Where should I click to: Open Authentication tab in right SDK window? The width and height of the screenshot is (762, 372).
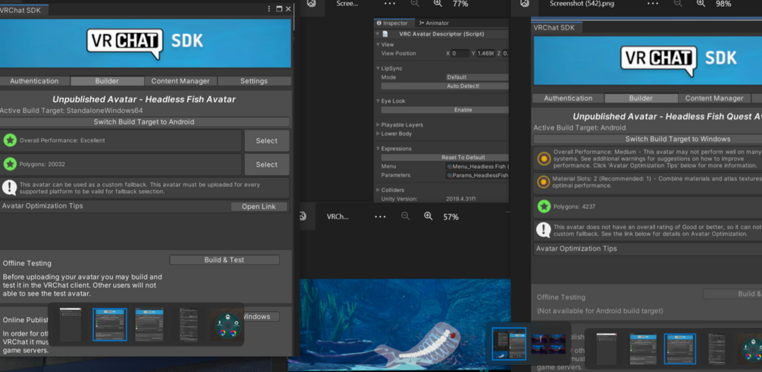(568, 98)
